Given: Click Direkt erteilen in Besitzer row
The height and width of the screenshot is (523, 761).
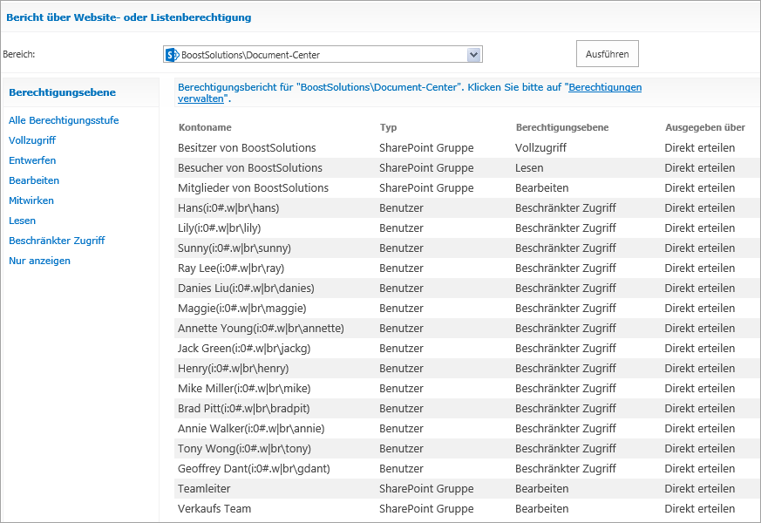Looking at the screenshot, I should [699, 148].
